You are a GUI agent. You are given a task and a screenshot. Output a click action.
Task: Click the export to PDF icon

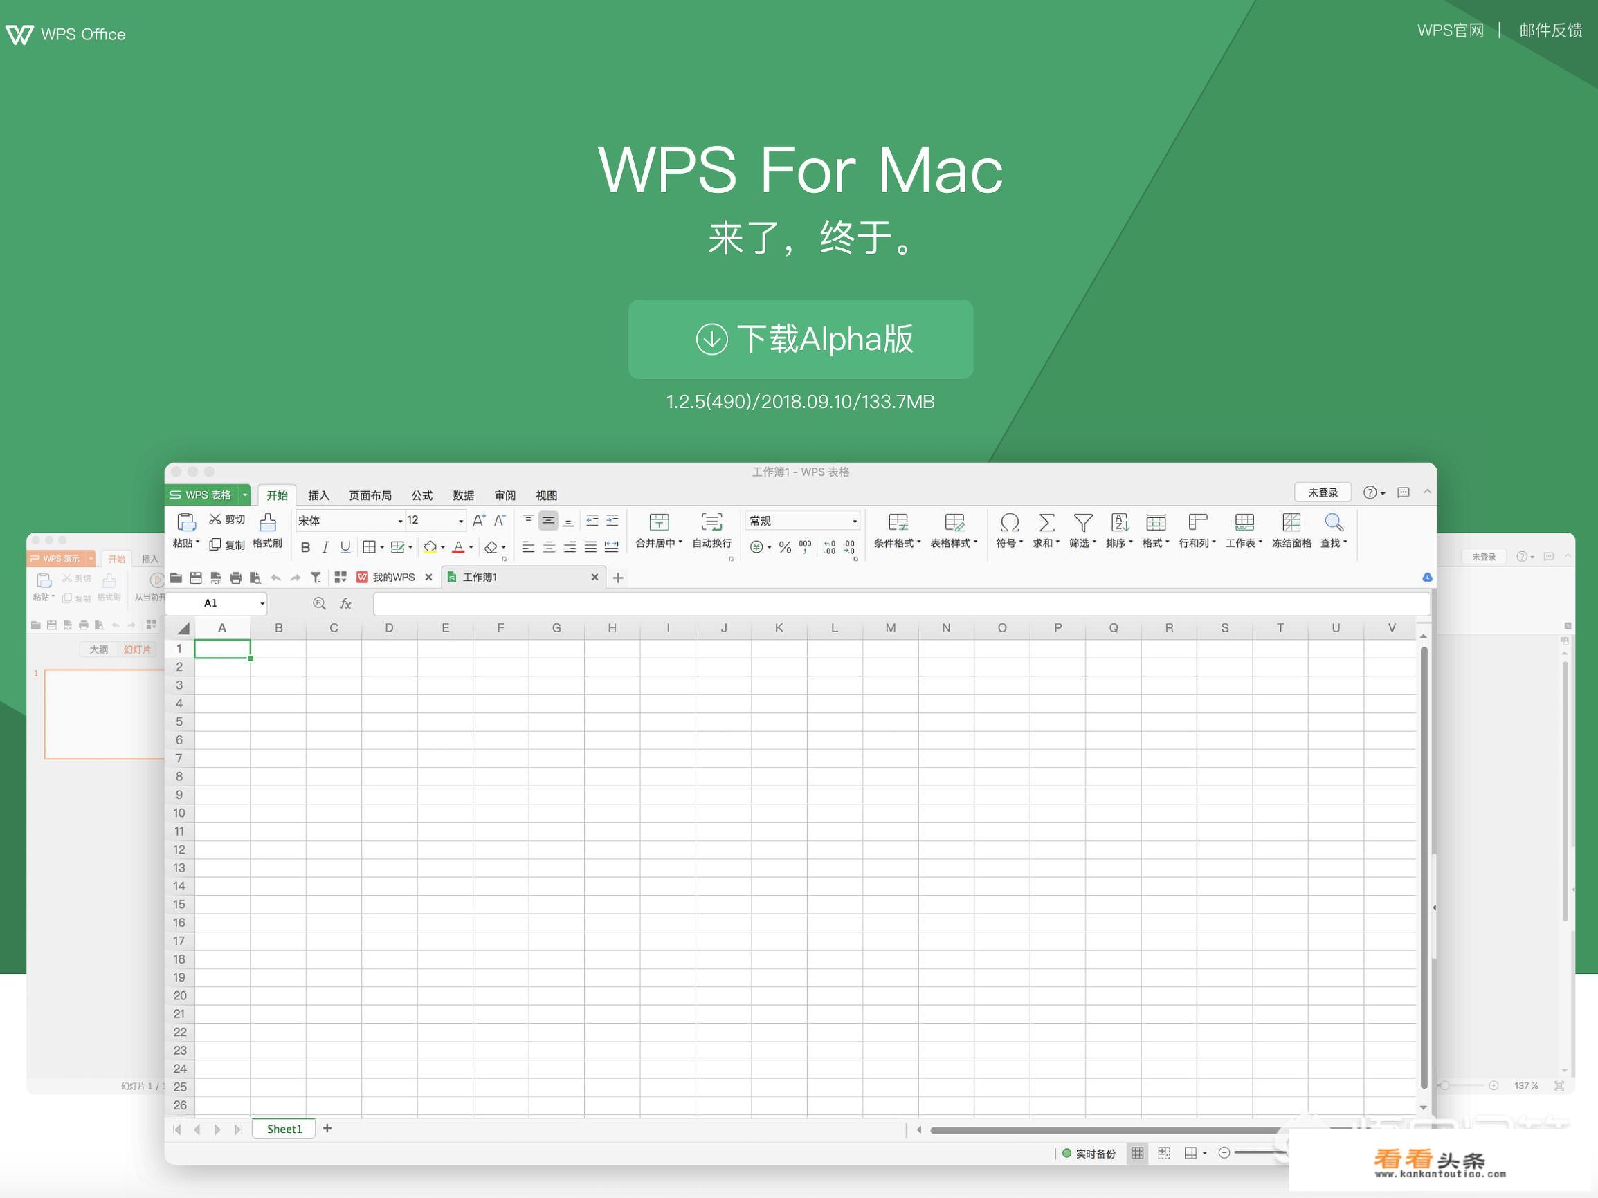click(x=215, y=577)
